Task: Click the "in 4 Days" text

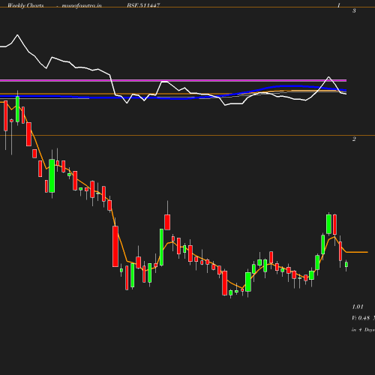Action: tap(363, 330)
